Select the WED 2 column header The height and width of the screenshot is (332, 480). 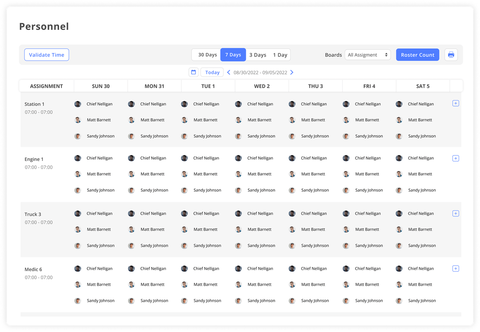262,85
